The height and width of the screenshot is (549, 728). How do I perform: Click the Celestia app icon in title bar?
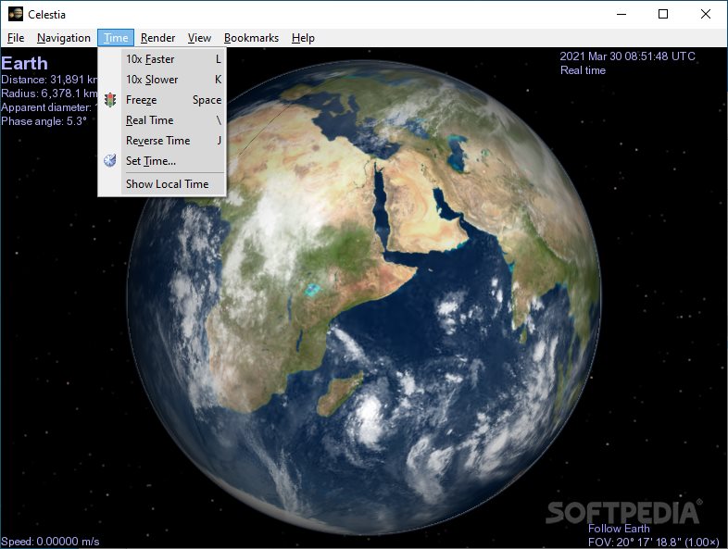point(16,14)
